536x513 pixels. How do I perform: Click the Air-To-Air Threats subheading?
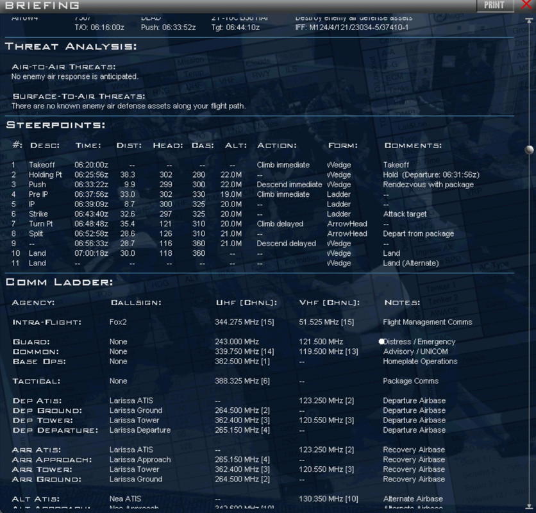[x=64, y=67]
